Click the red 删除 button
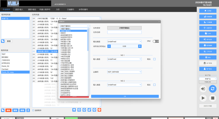The height and width of the screenshot is (119, 219). pos(8,110)
